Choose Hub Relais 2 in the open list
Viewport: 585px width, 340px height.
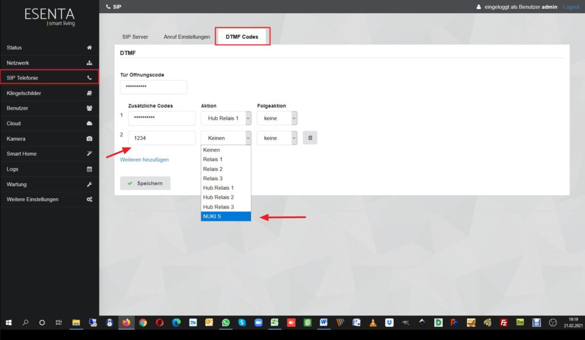point(226,197)
